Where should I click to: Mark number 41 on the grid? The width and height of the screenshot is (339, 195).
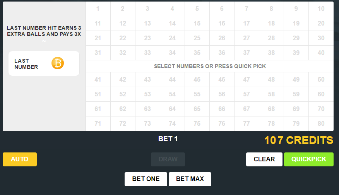click(98, 80)
